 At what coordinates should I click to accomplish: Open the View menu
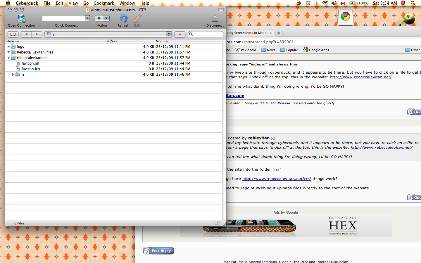(x=73, y=3)
